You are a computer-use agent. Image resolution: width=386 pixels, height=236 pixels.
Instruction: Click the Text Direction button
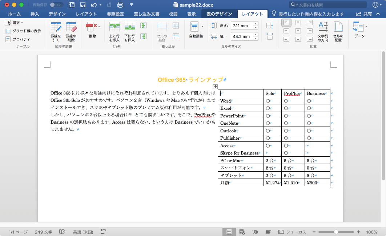tap(323, 32)
